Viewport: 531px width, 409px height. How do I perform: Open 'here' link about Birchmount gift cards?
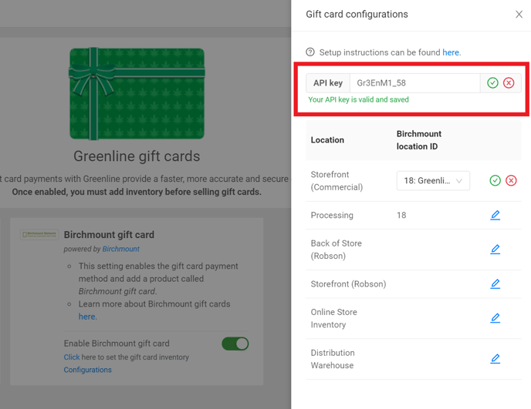click(x=86, y=317)
